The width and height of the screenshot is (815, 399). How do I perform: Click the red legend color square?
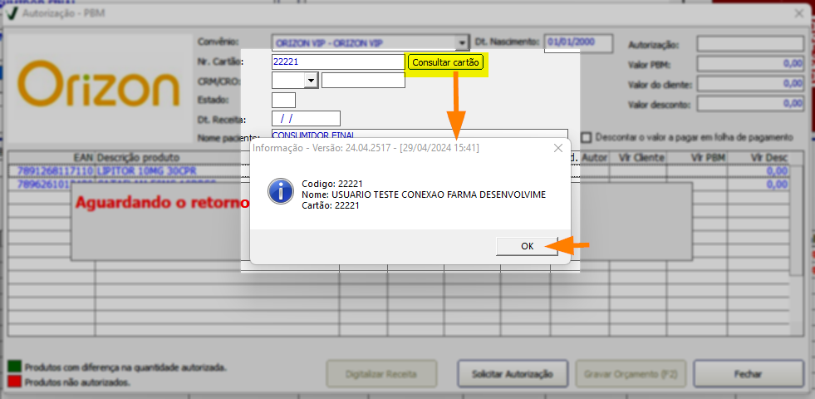point(15,382)
